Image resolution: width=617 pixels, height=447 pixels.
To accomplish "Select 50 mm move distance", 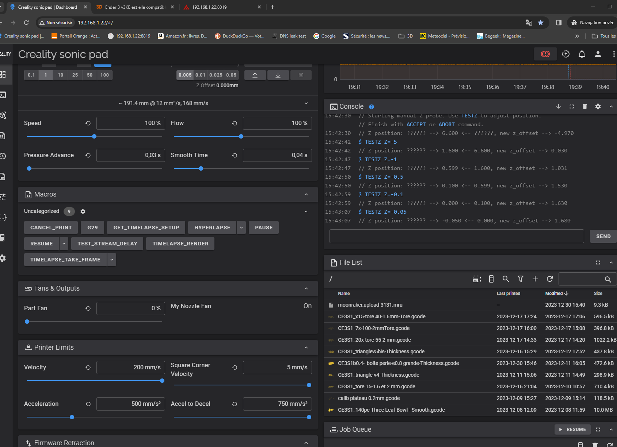I will [89, 75].
